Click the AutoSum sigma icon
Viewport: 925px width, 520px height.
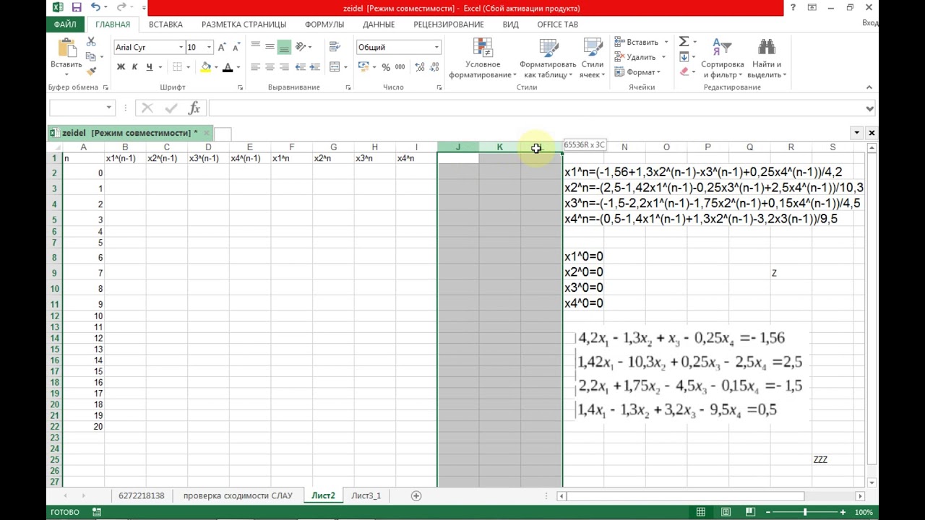(684, 42)
